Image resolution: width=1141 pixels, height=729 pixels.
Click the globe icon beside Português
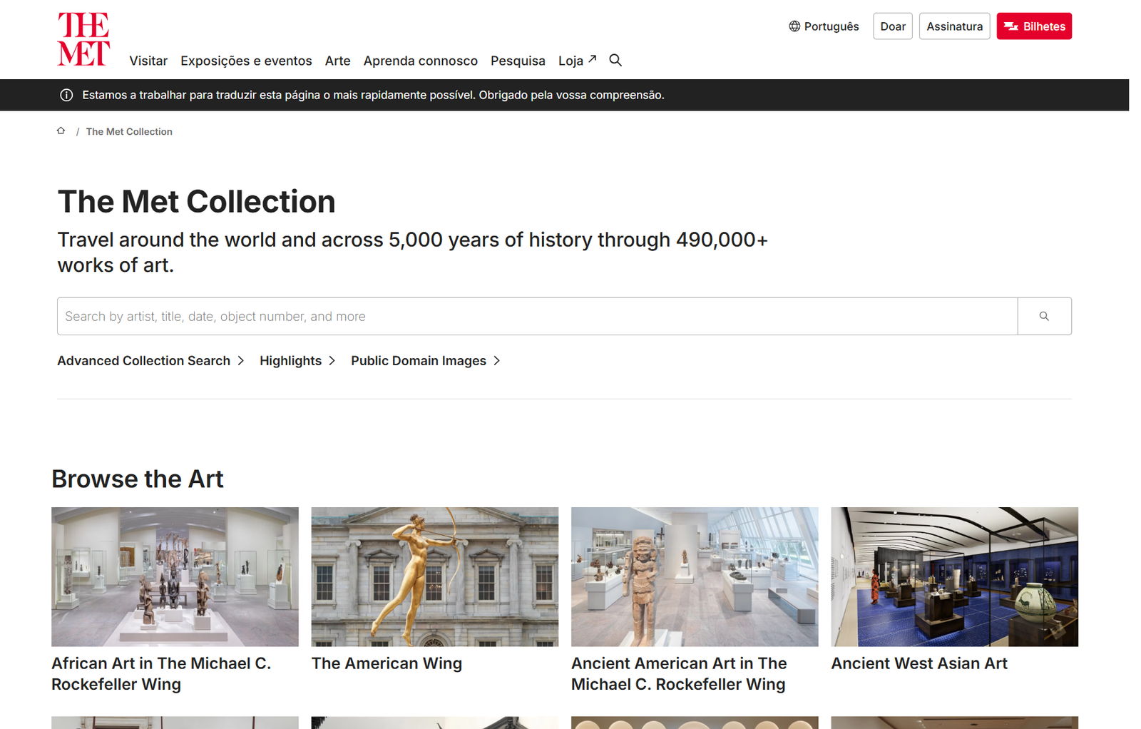(x=794, y=26)
